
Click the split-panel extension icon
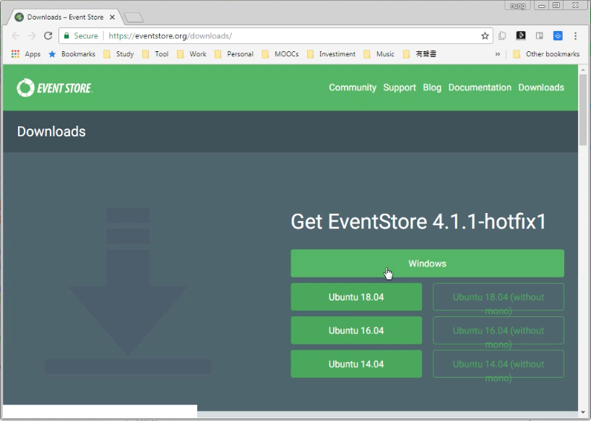pyautogui.click(x=540, y=36)
